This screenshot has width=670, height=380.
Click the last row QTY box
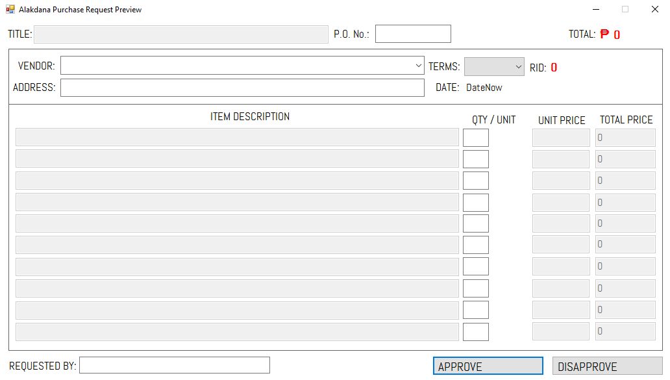(476, 332)
